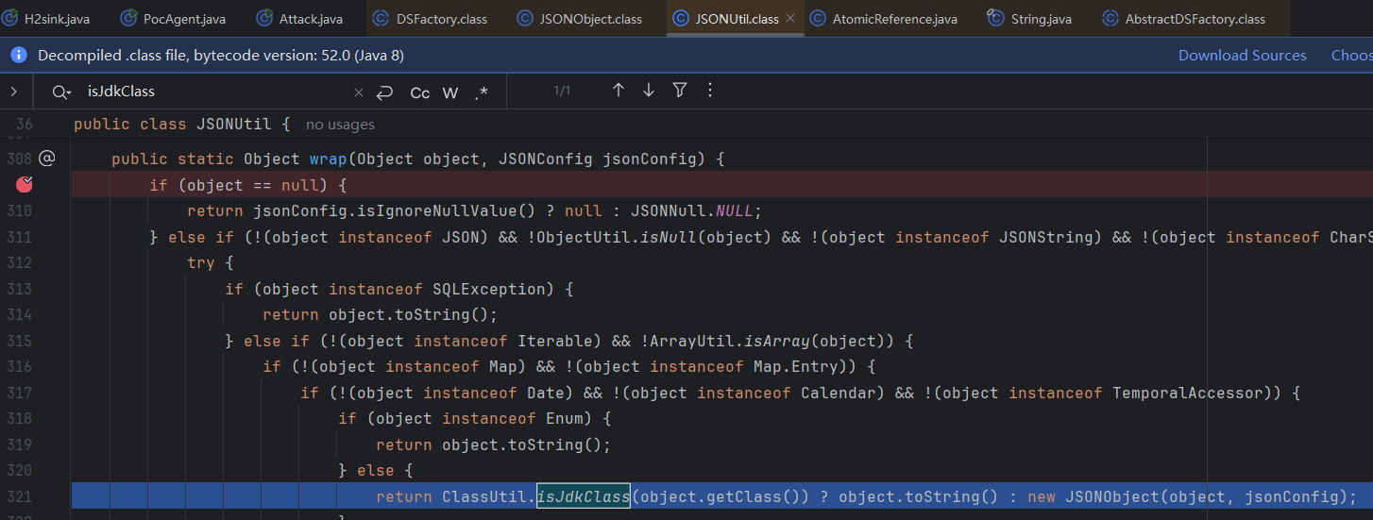Open the Attack.java tab
The width and height of the screenshot is (1373, 520).
click(x=300, y=18)
